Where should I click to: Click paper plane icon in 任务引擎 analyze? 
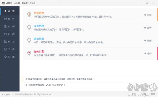145,54
